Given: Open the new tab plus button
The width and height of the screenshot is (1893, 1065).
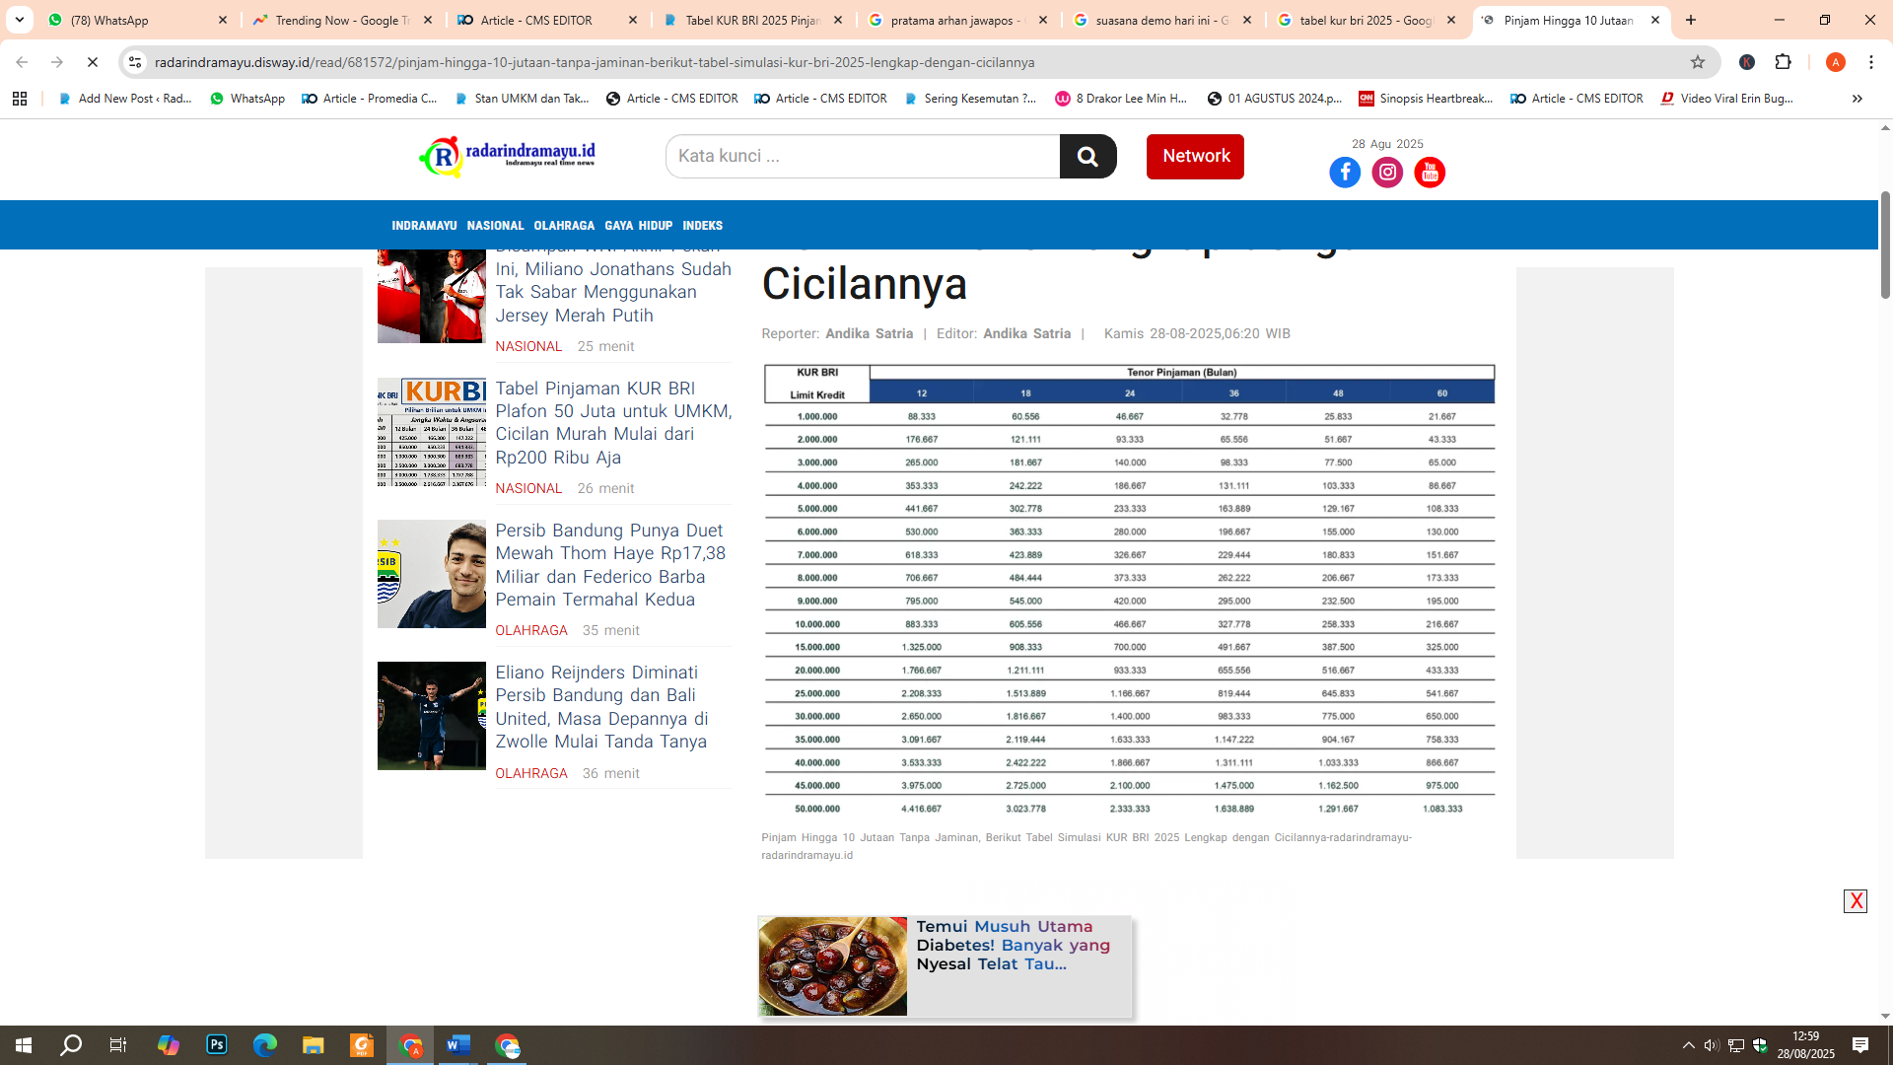Looking at the screenshot, I should pyautogui.click(x=1691, y=20).
